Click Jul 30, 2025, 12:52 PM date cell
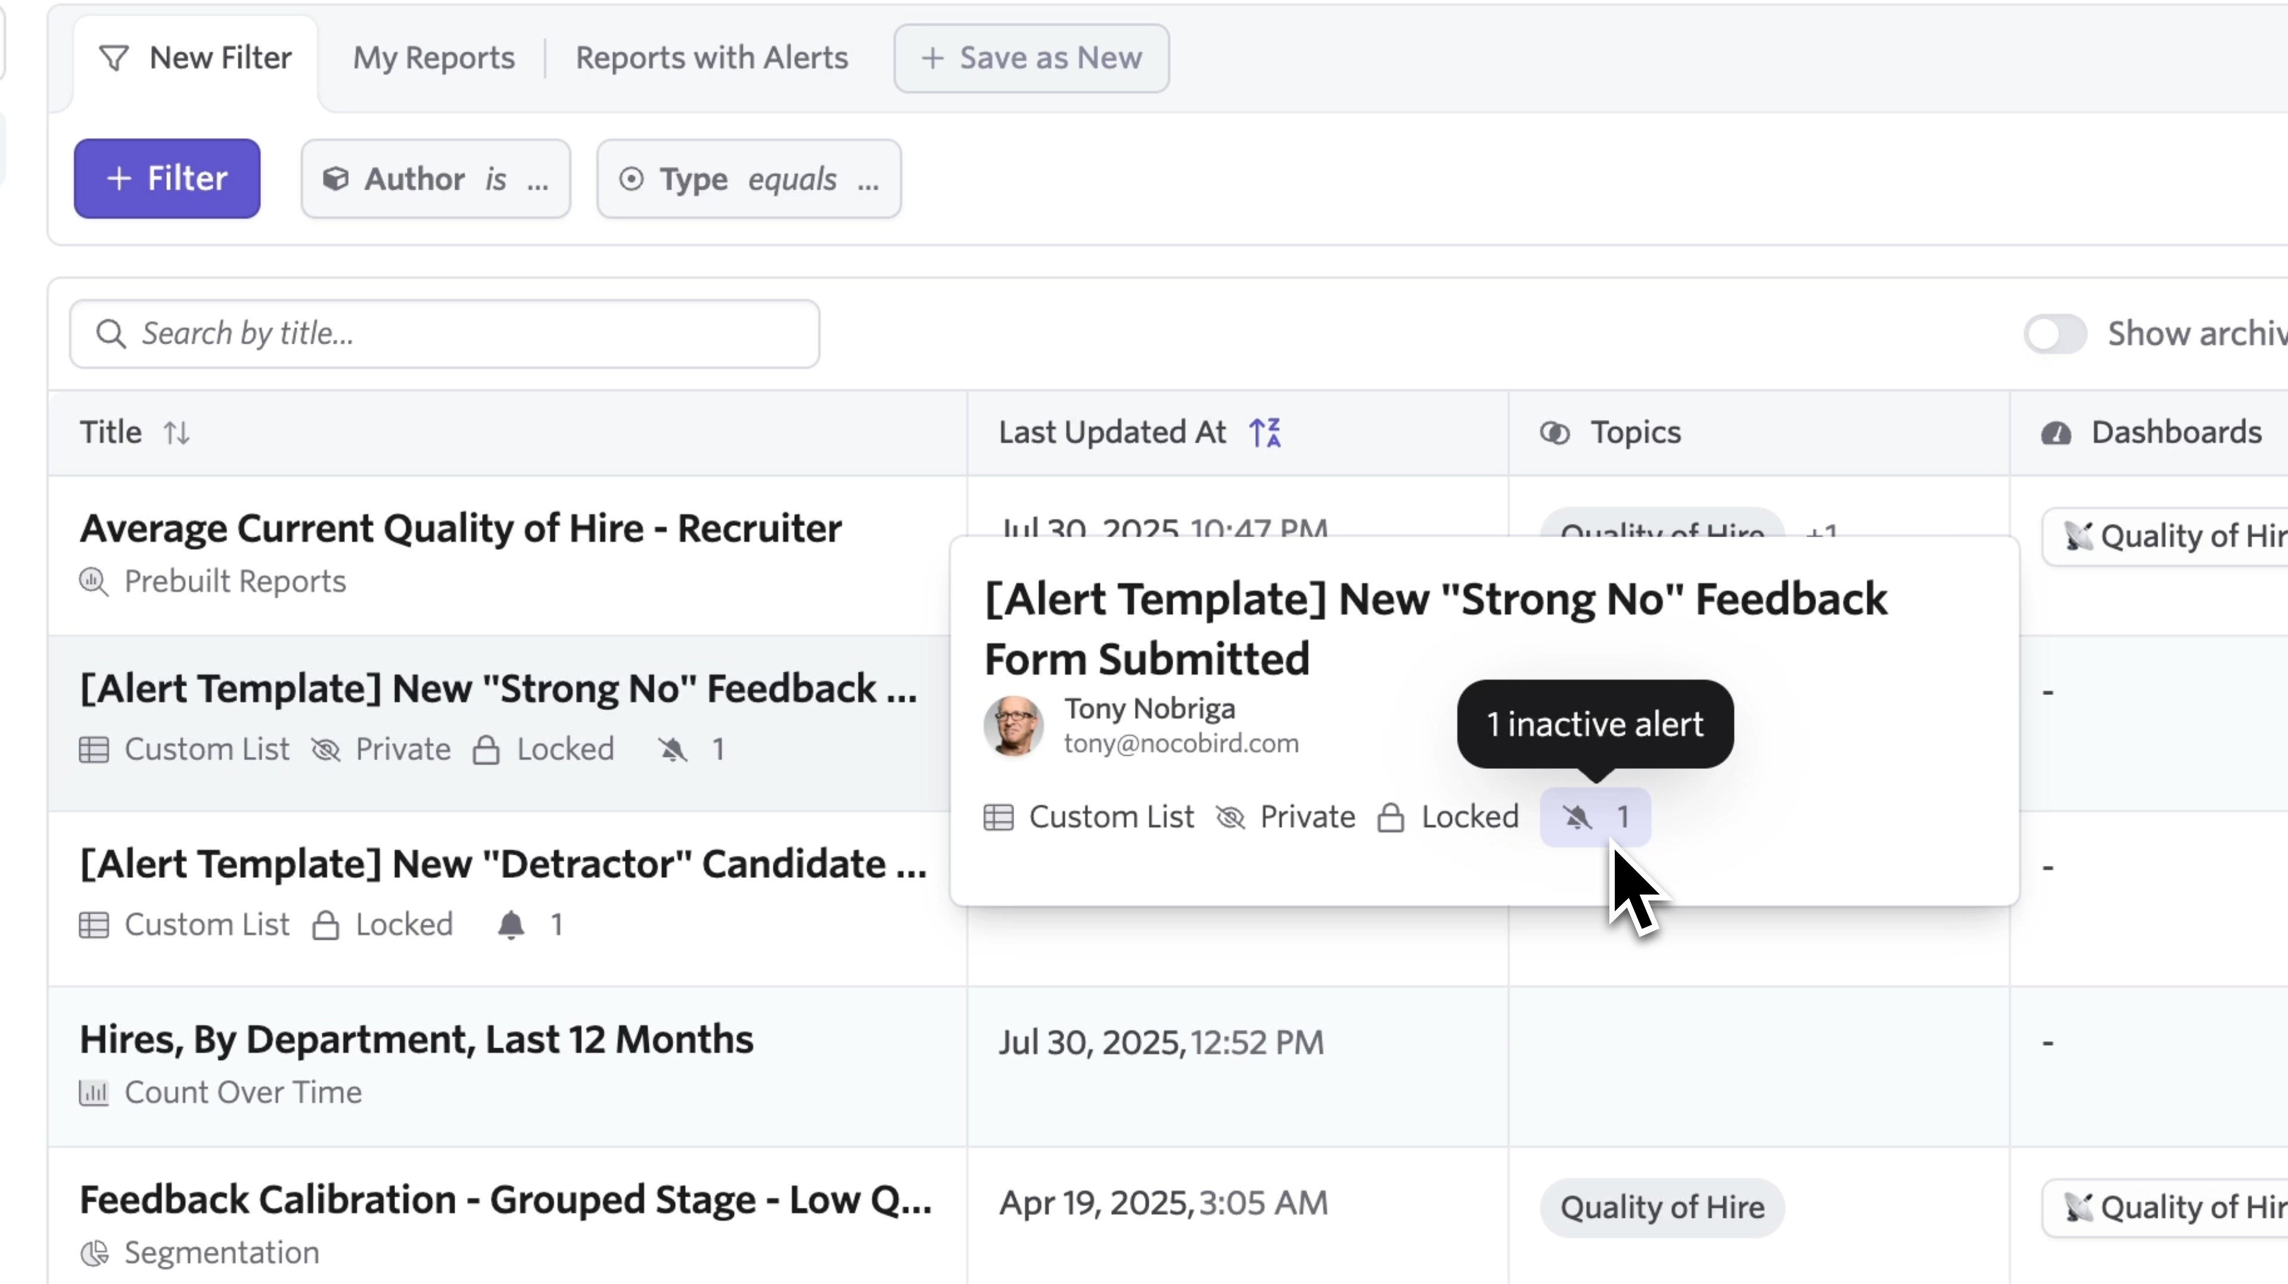The width and height of the screenshot is (2288, 1284). (x=1161, y=1042)
